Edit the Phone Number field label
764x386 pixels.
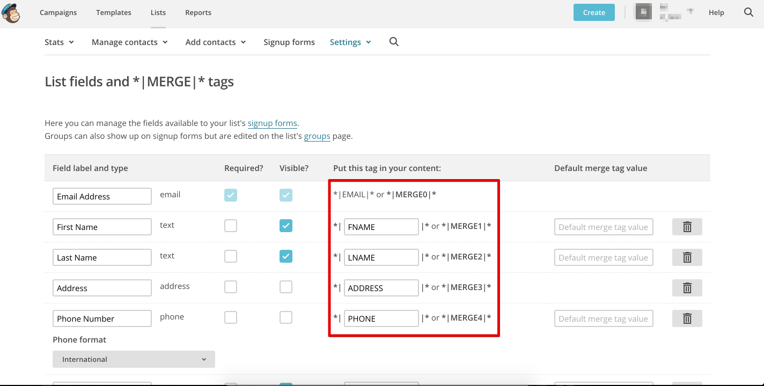click(x=102, y=318)
